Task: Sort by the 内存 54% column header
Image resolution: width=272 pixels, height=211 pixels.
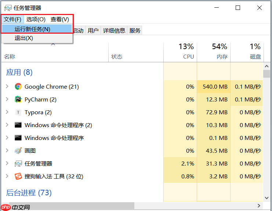Action: point(214,52)
